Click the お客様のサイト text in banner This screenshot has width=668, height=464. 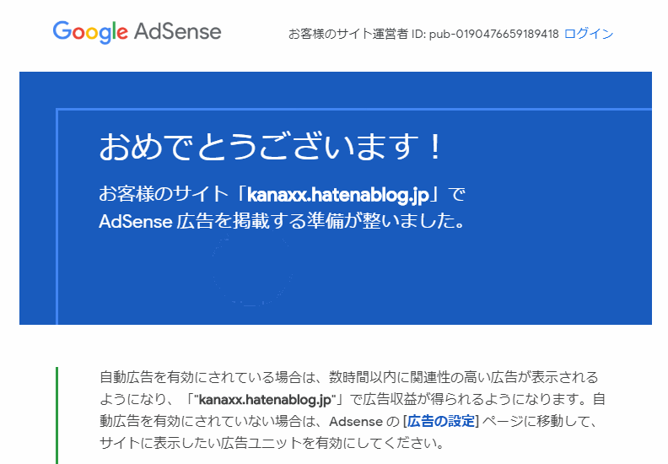(163, 194)
